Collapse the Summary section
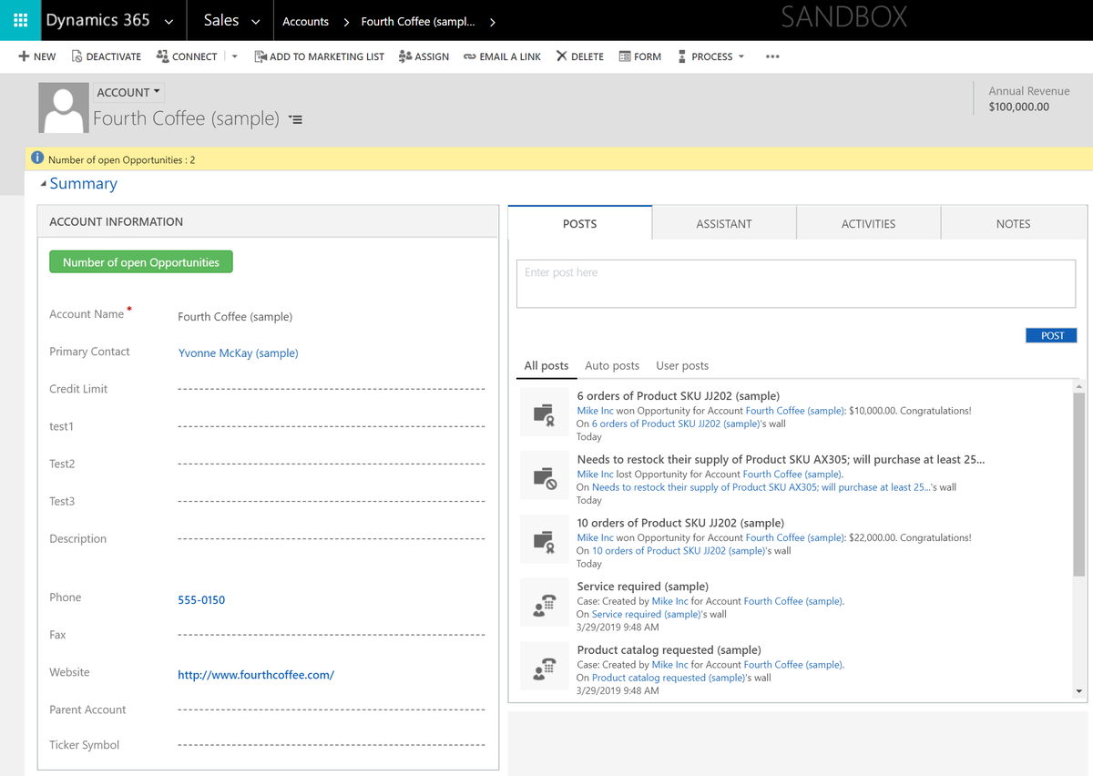The image size is (1093, 776). click(44, 184)
